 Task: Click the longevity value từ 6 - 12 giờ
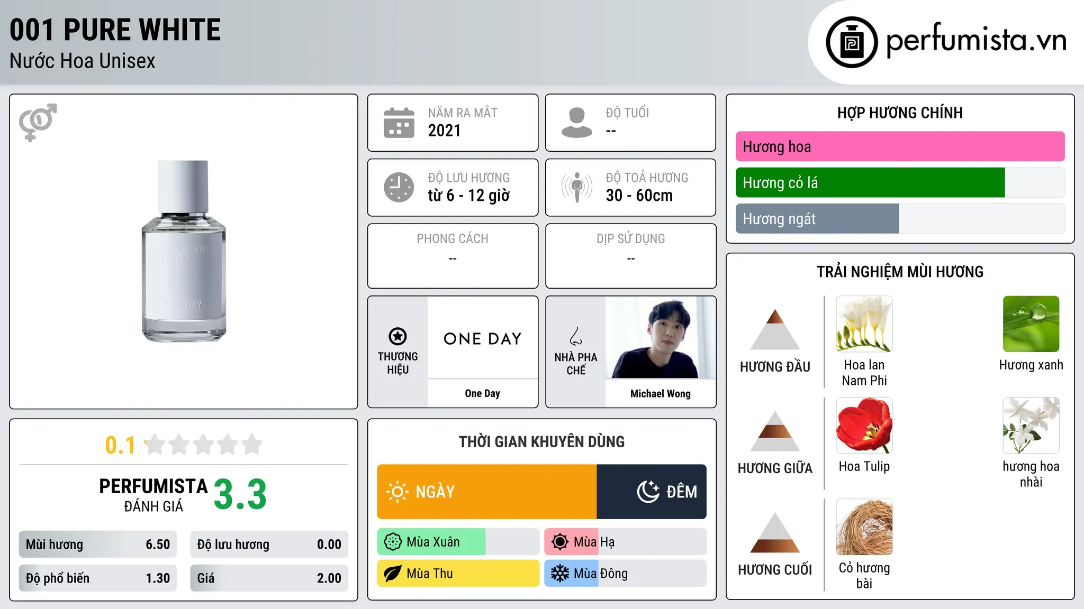469,196
